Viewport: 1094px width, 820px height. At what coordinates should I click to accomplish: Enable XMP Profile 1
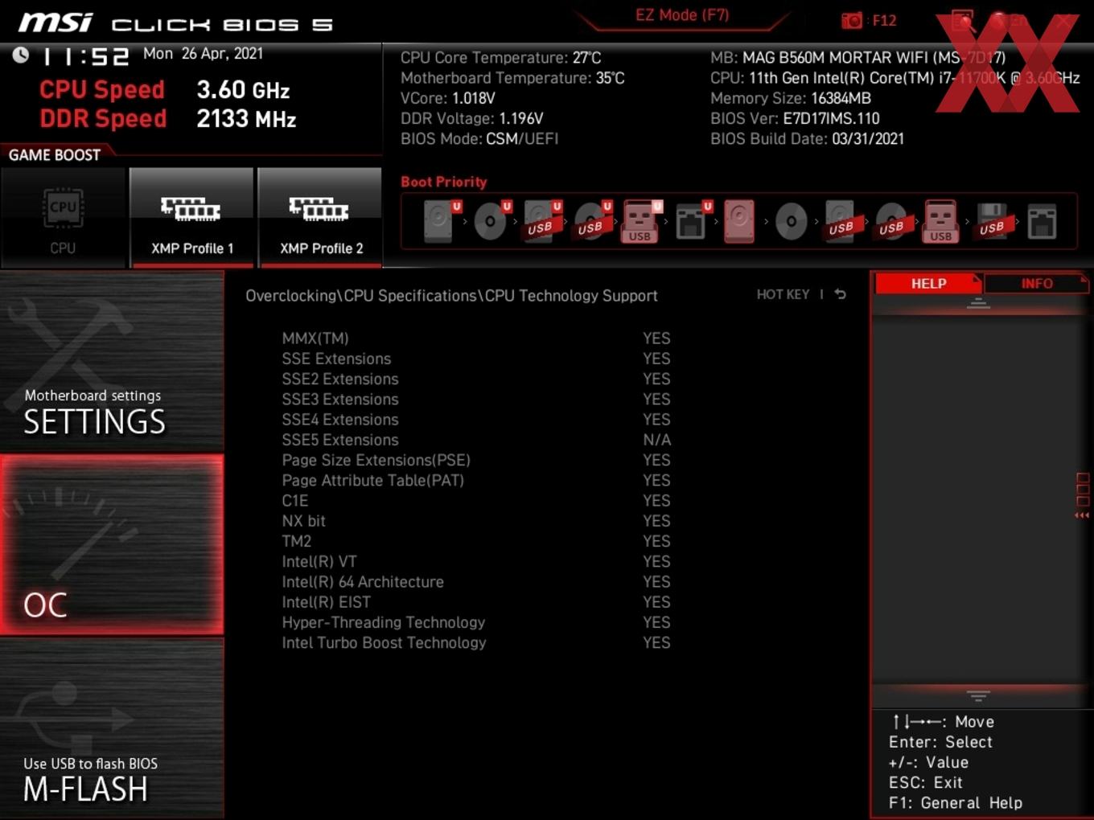point(191,217)
